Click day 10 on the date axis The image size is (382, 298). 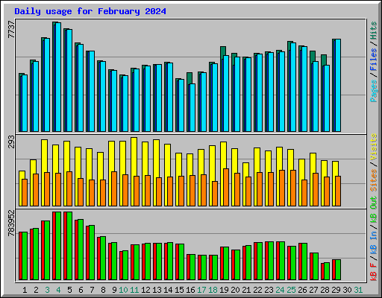(x=123, y=290)
